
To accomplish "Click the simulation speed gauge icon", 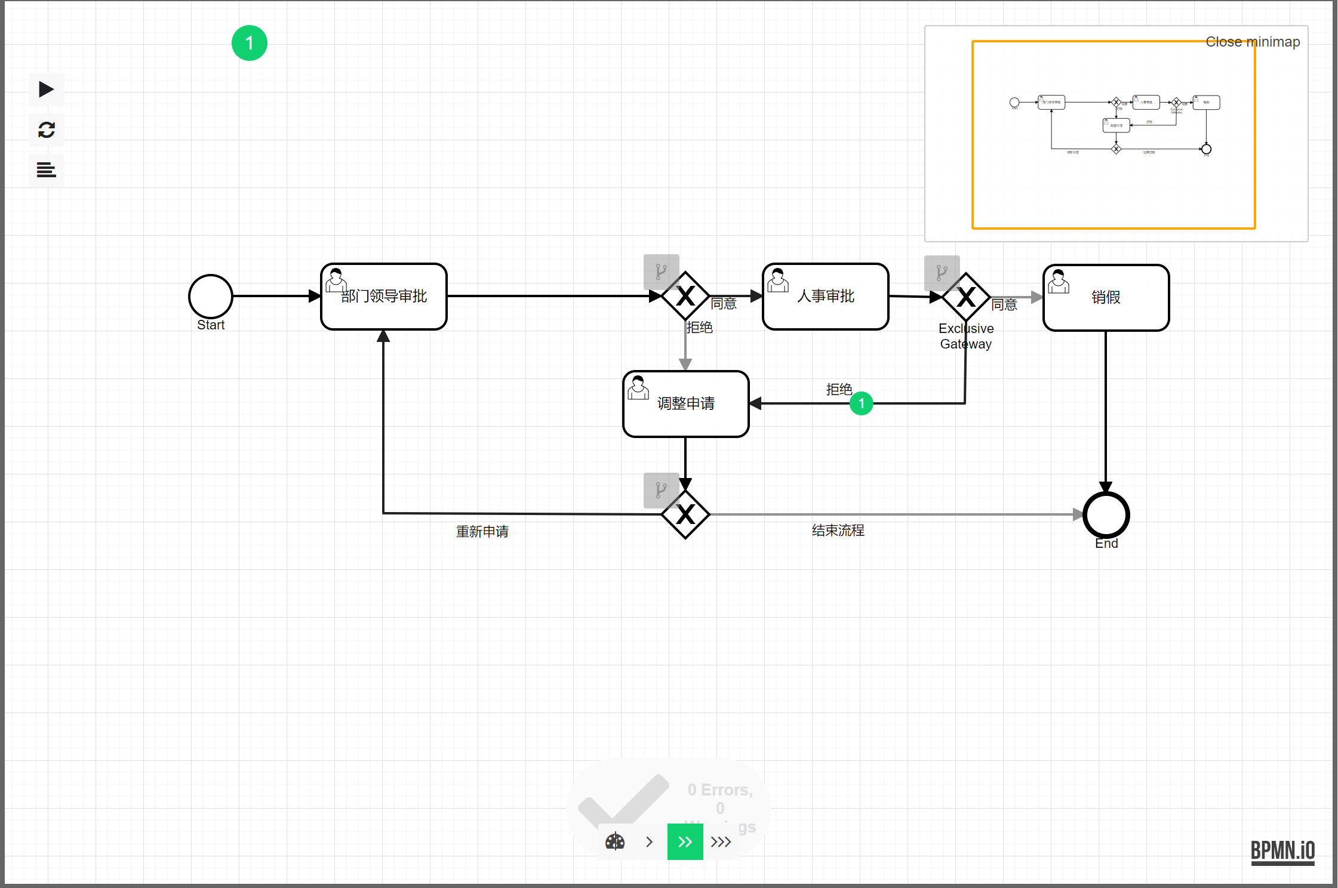I will point(615,842).
